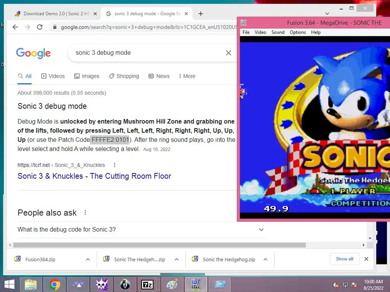Click the scroll down arrow of vertical scrollbar
390x292 pixels.
point(370,238)
